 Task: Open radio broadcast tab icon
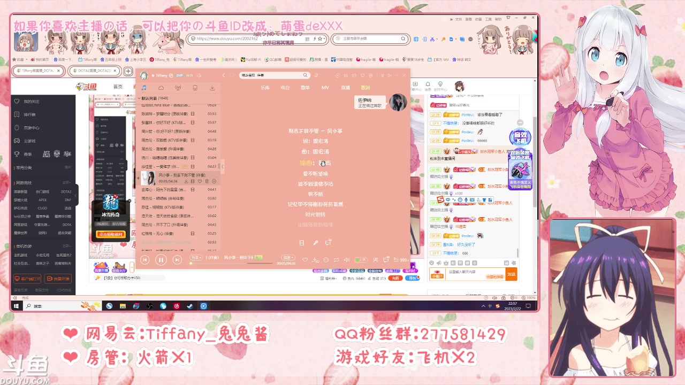178,87
